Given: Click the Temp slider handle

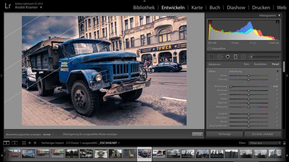Looking at the screenshot, I should [x=249, y=76].
